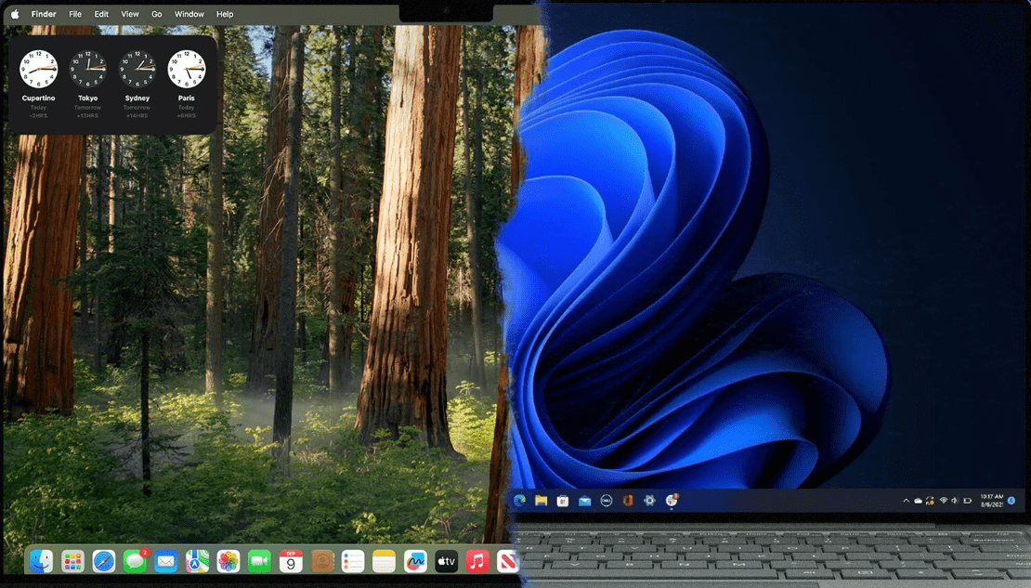Open the Go menu in the menu bar
Viewport: 1031px width, 588px height.
point(156,14)
